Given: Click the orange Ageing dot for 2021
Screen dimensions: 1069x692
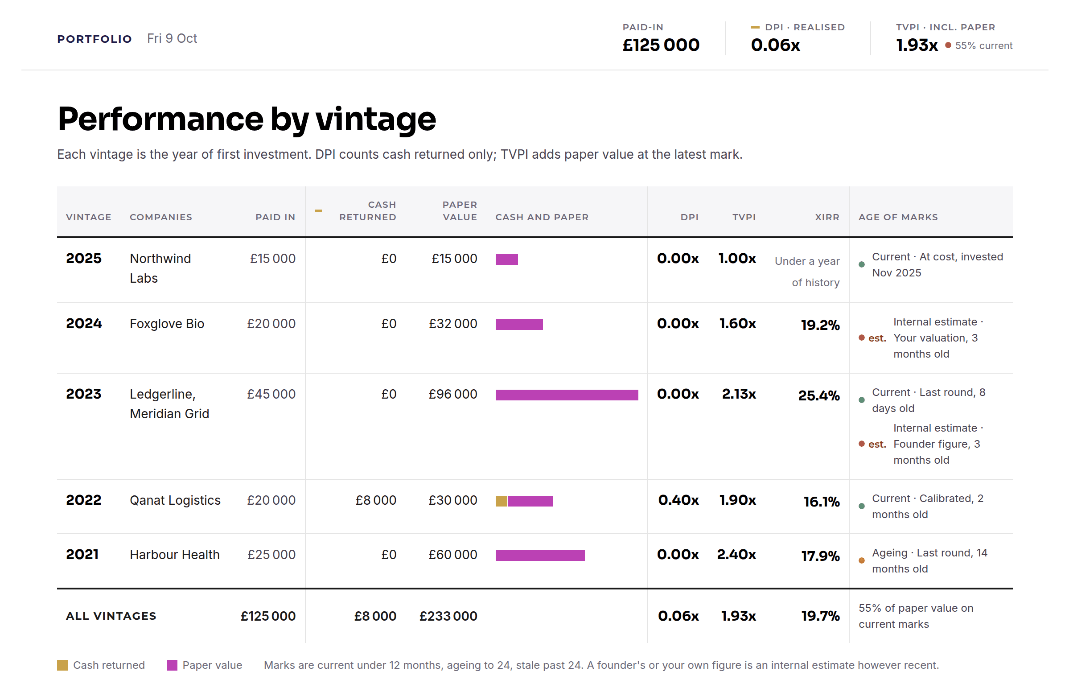Looking at the screenshot, I should (x=862, y=561).
